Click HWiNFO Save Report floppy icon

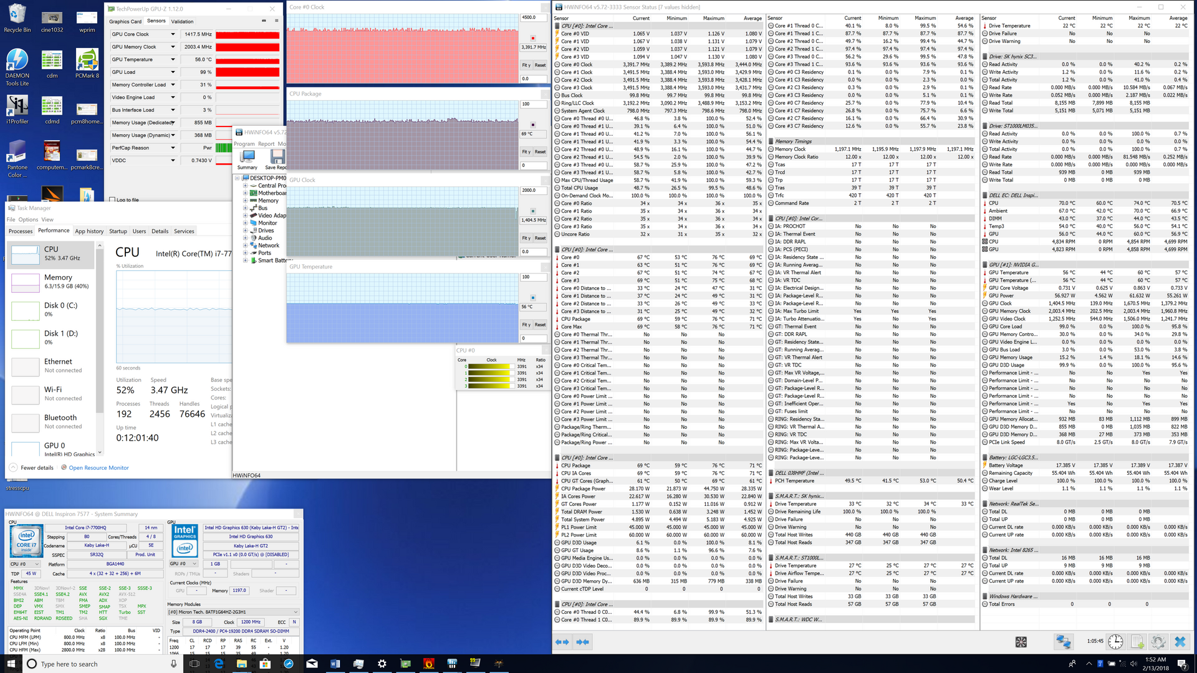point(276,160)
